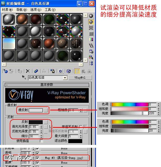The height and width of the screenshot is (167, 161).
Task: Click the map button beside 漫反射 swatch
Action: click(x=46, y=110)
